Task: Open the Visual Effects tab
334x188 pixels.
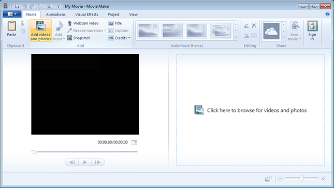Action: (x=86, y=14)
